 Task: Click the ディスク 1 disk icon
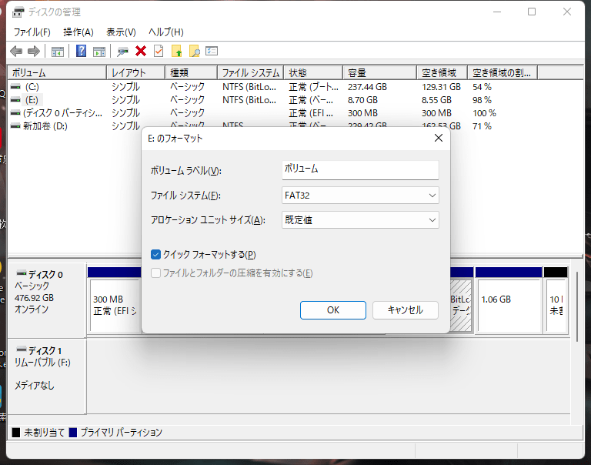tap(22, 349)
